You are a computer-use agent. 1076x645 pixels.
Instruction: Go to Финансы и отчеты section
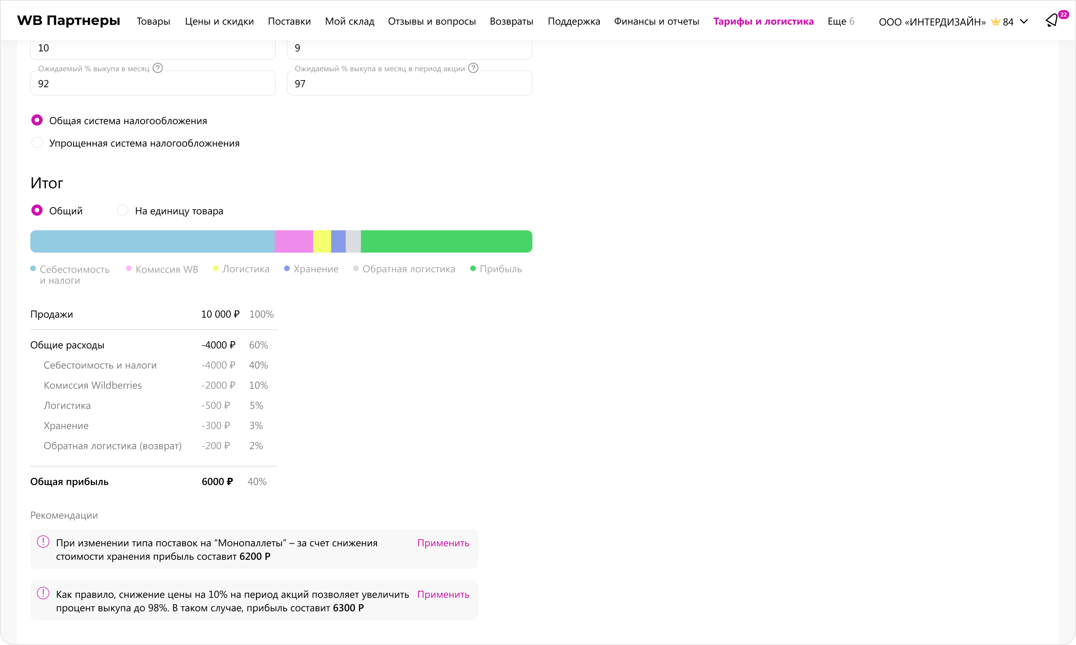point(656,21)
